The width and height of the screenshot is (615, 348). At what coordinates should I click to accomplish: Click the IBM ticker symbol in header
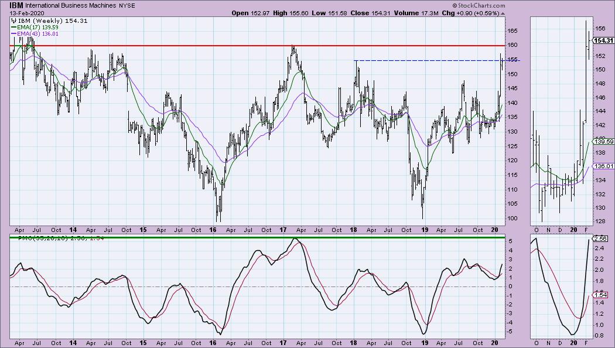coord(16,5)
